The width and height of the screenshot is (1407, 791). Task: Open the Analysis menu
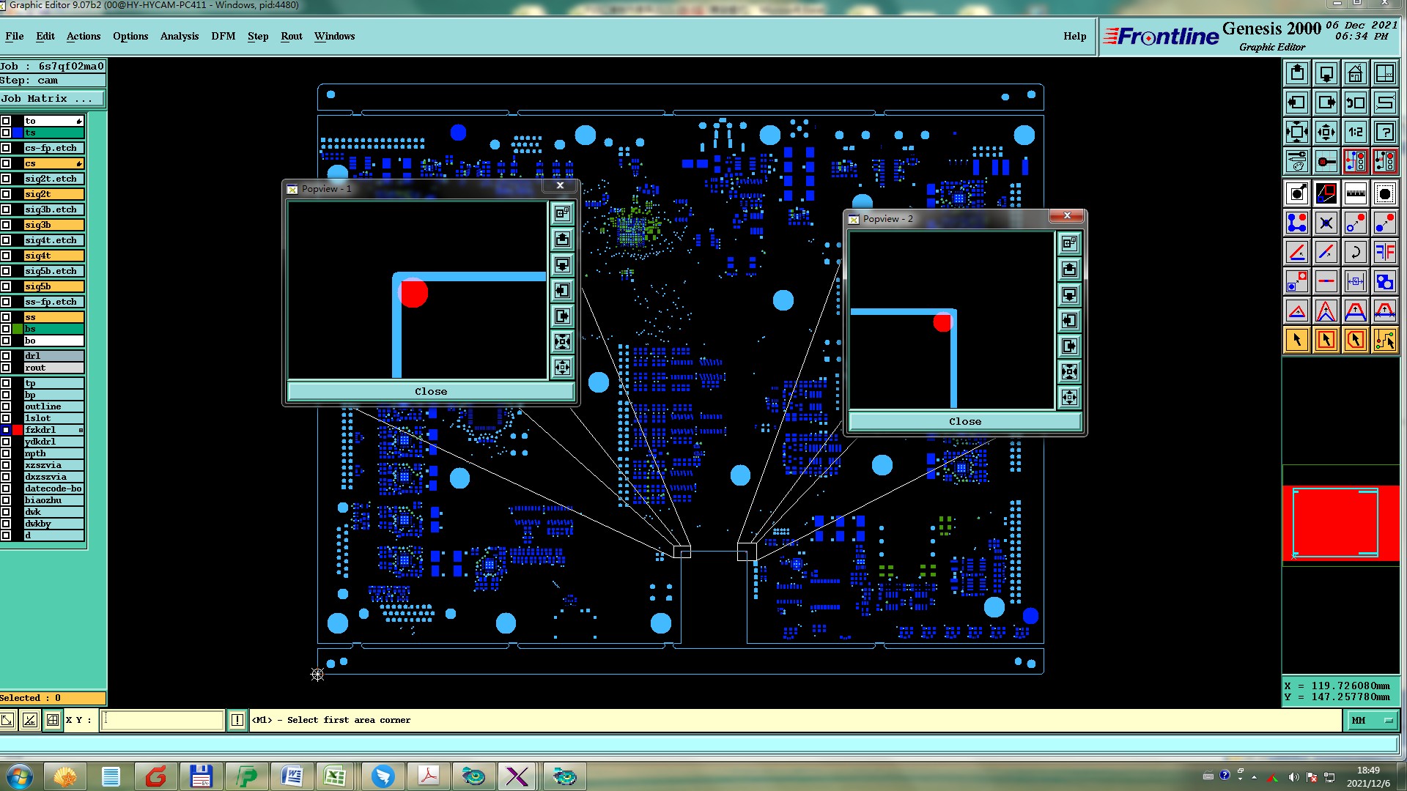click(x=179, y=36)
